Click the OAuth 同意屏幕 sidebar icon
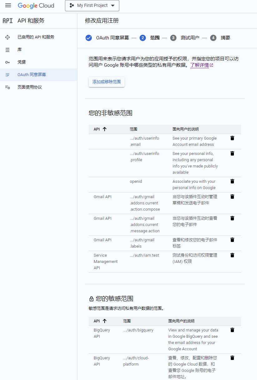This screenshot has width=257, height=380. 7,75
